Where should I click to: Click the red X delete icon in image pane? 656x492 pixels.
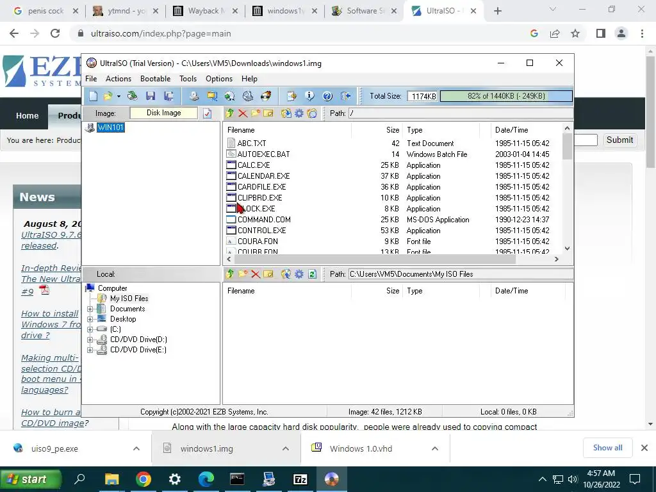(x=243, y=113)
